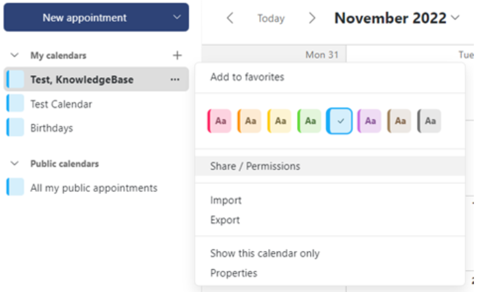This screenshot has height=292, width=480.
Task: Select the orange calendar color
Action: [x=249, y=120]
